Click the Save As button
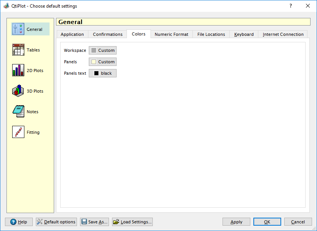The image size is (317, 231). tap(94, 222)
